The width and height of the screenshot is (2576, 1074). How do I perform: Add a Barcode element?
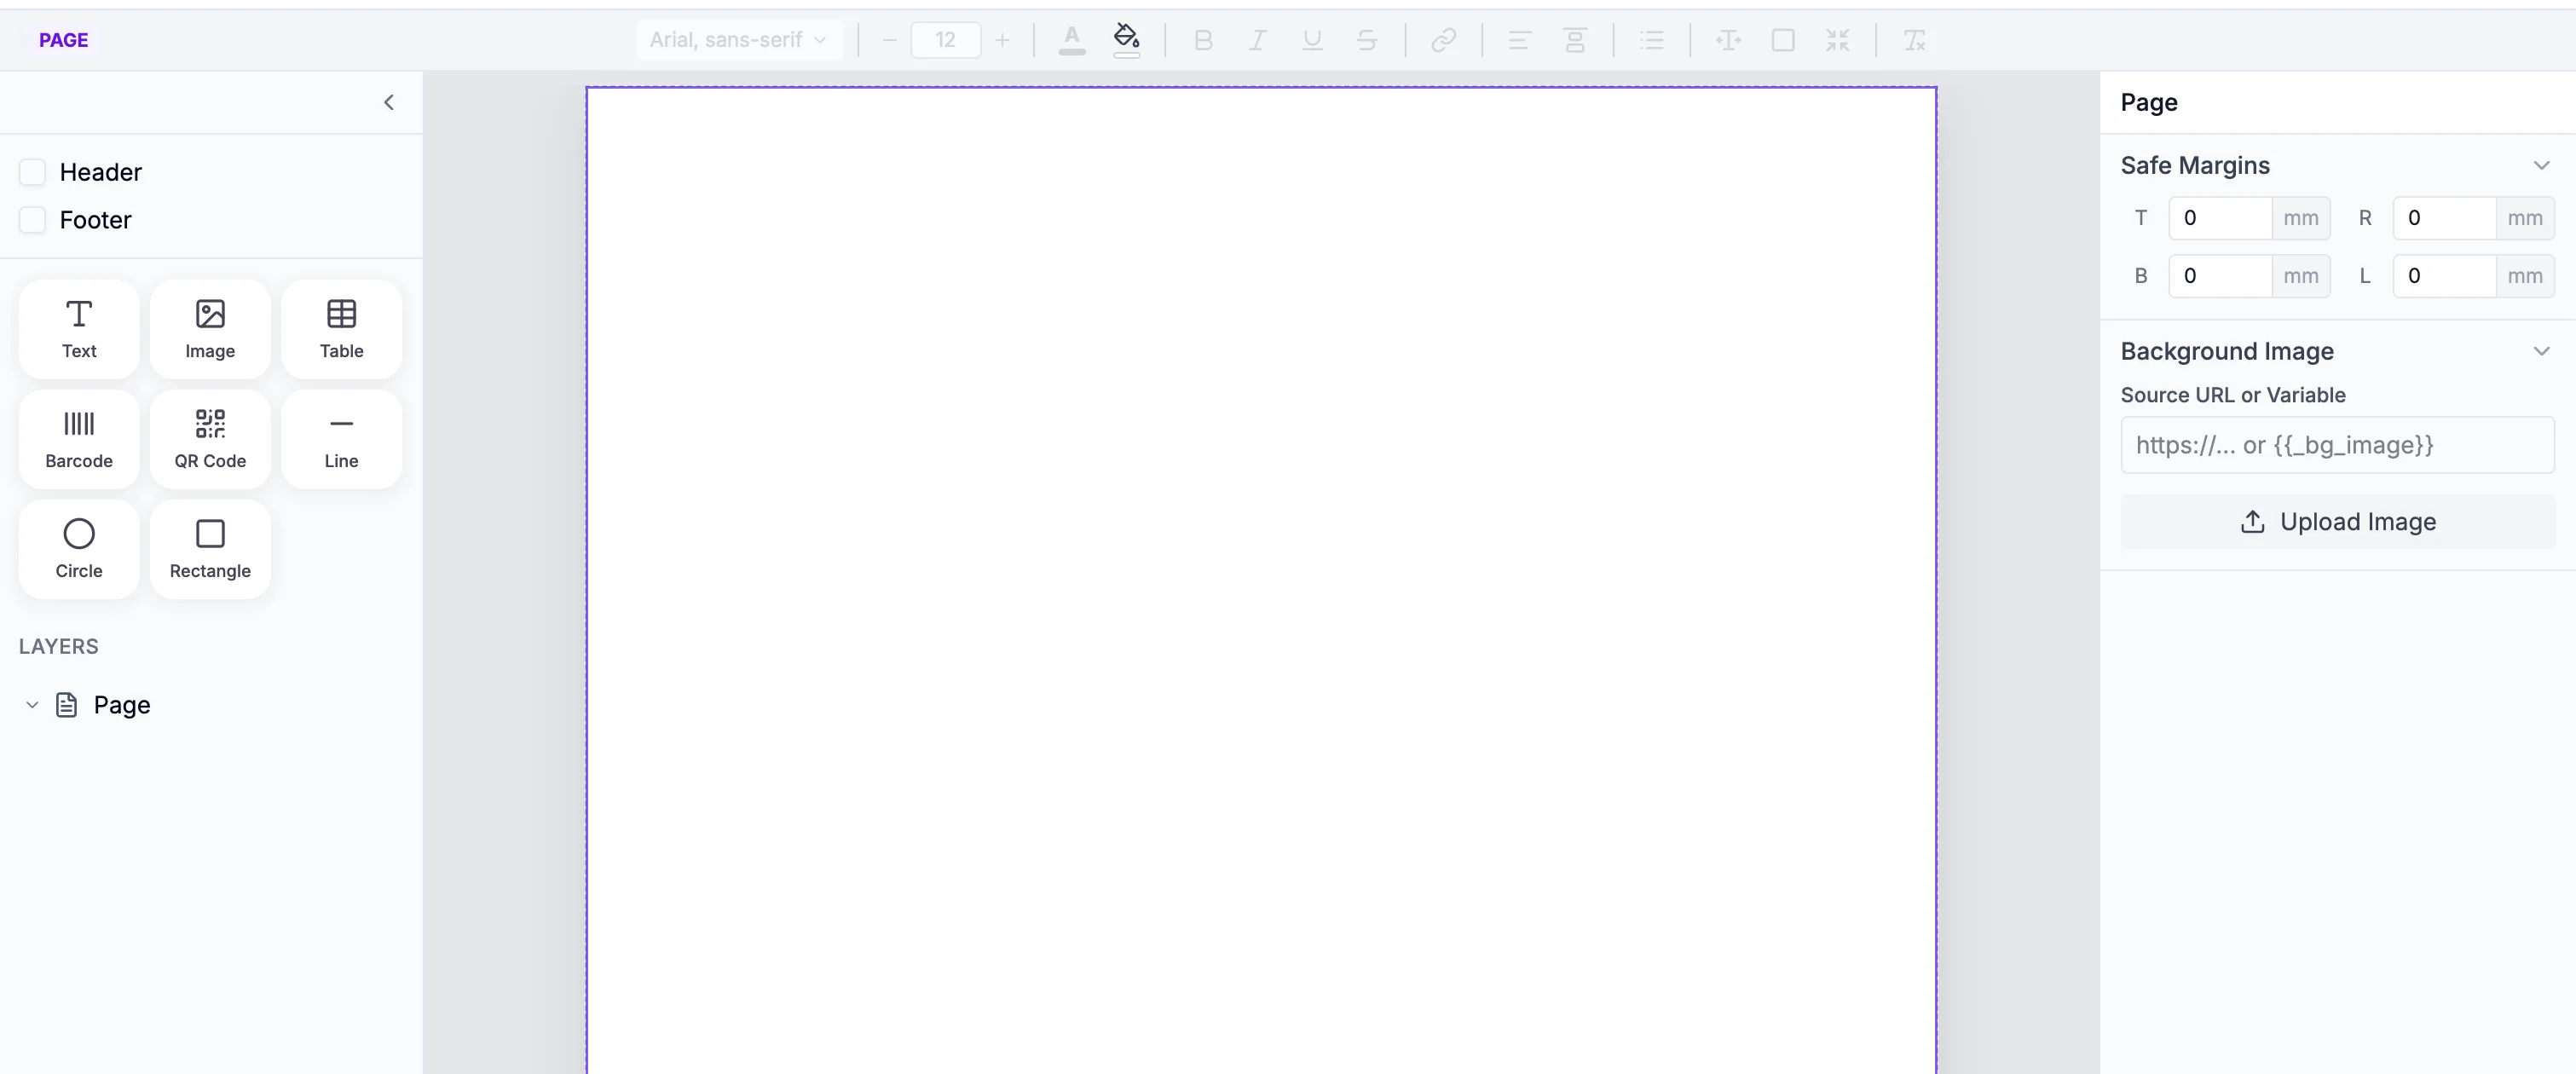(x=79, y=439)
